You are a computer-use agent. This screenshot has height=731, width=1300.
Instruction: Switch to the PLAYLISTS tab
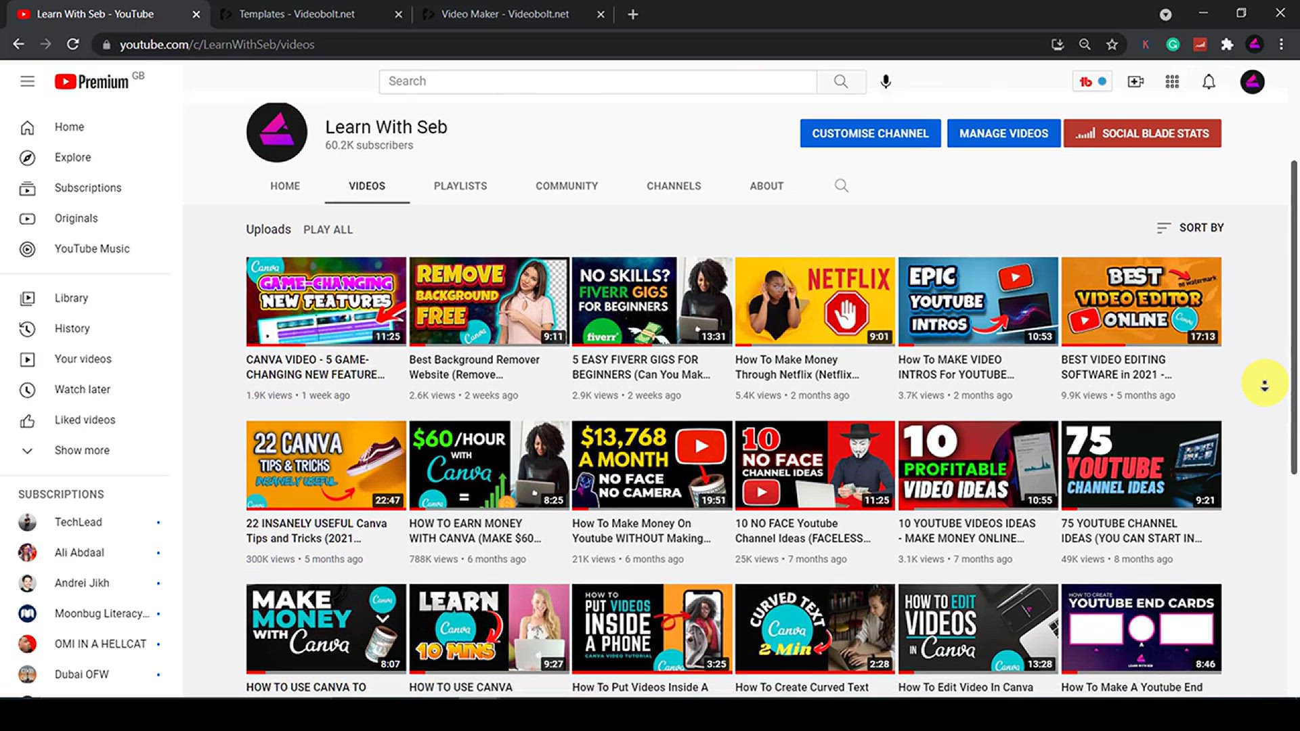460,185
